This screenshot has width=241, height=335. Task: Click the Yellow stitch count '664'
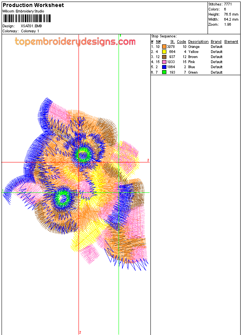click(x=172, y=52)
